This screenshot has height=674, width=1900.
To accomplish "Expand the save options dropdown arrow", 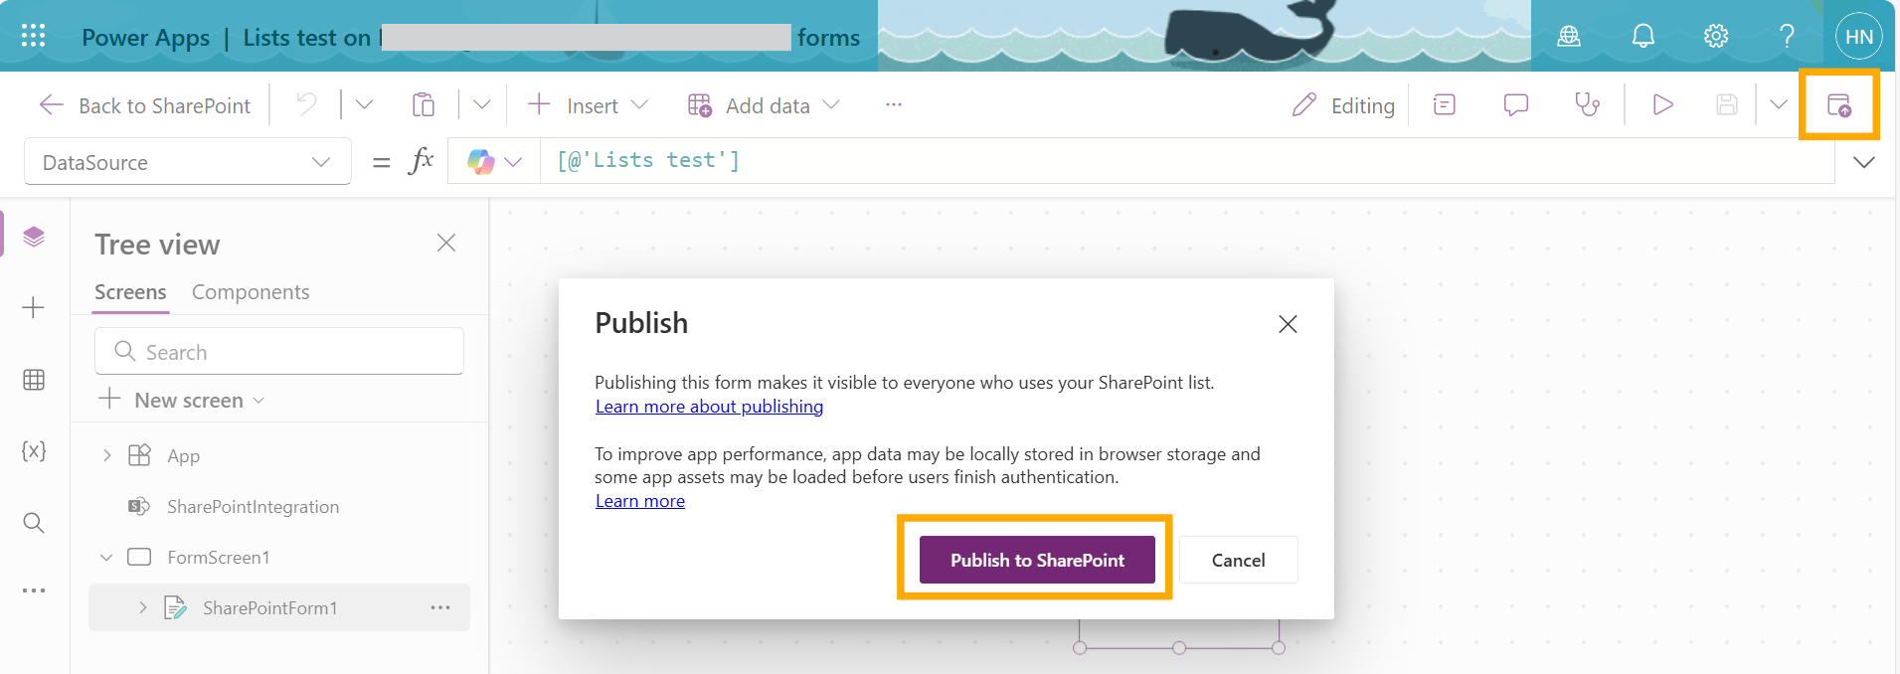I will [x=1779, y=104].
